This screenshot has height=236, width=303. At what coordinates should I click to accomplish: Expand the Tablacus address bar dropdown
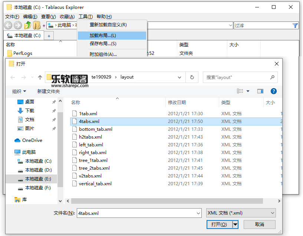tap(230, 25)
